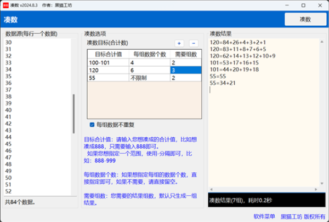Click the group count cell in the 100-101 row
Viewport: 329px width, 222px height.
[x=186, y=63]
